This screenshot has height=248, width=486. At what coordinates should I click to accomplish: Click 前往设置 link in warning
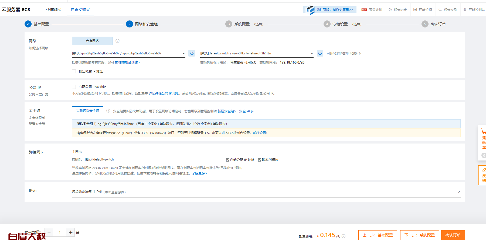(x=260, y=133)
